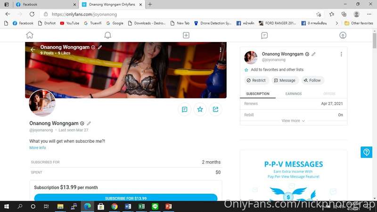Click SUBSCRIBE FOR $13.99 button
Viewport: 377px width, 212px height.
point(126,198)
